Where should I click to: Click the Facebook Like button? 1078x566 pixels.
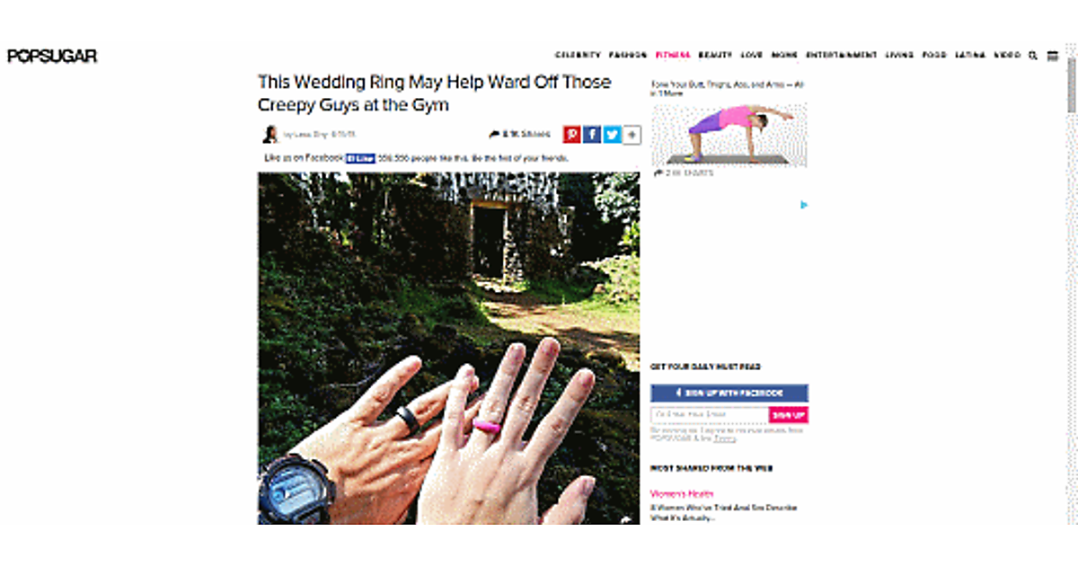(x=360, y=157)
